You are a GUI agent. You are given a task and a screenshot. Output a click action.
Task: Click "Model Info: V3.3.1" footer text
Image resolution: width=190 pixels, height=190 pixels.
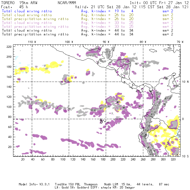(34, 184)
